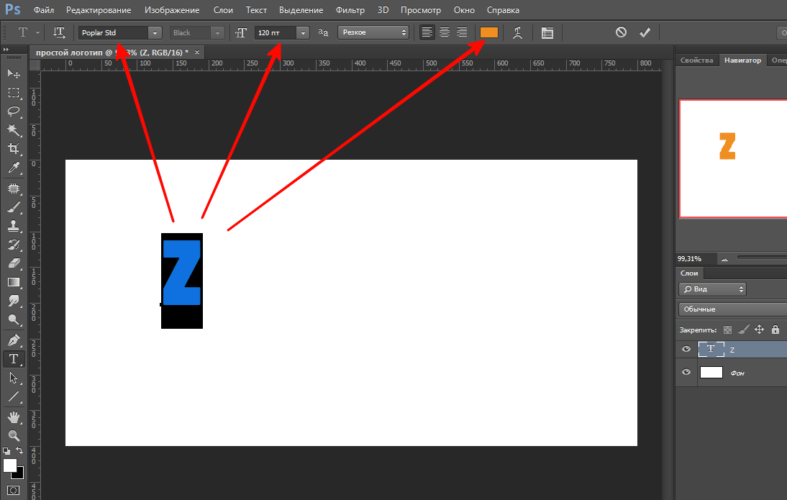Viewport: 787px width, 500px height.
Task: Open Type tool preset picker arrow
Action: [x=37, y=32]
